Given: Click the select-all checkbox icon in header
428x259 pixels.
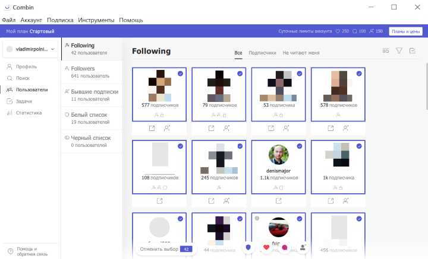Looking at the screenshot, I should (x=413, y=50).
